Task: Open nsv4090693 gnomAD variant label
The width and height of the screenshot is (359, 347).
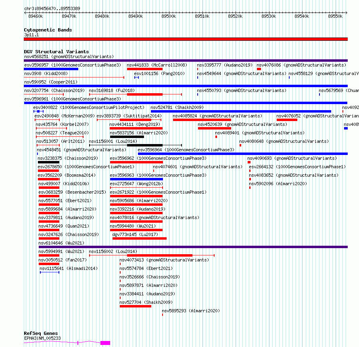Action: 292,158
